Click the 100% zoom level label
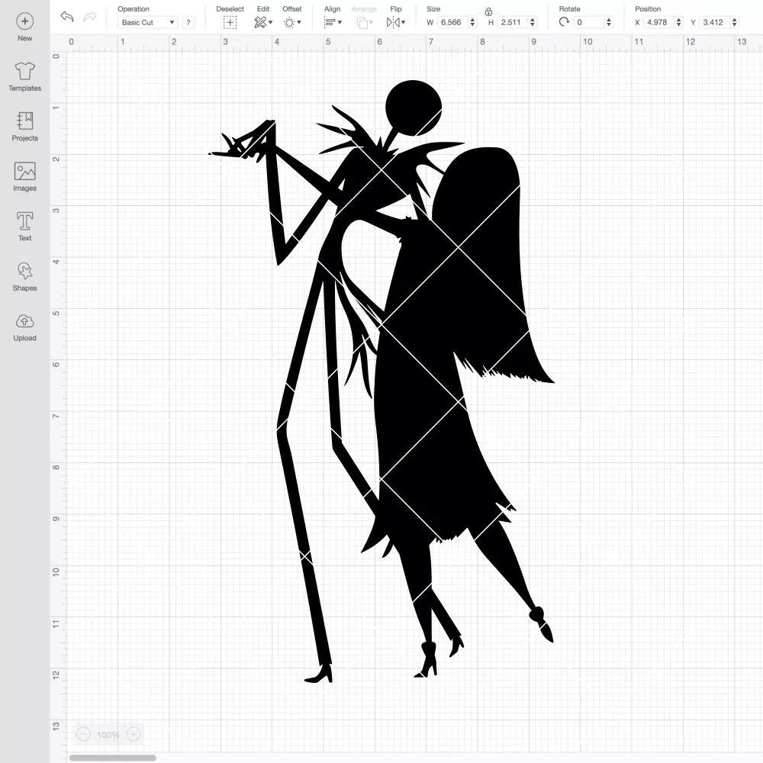 click(x=108, y=735)
